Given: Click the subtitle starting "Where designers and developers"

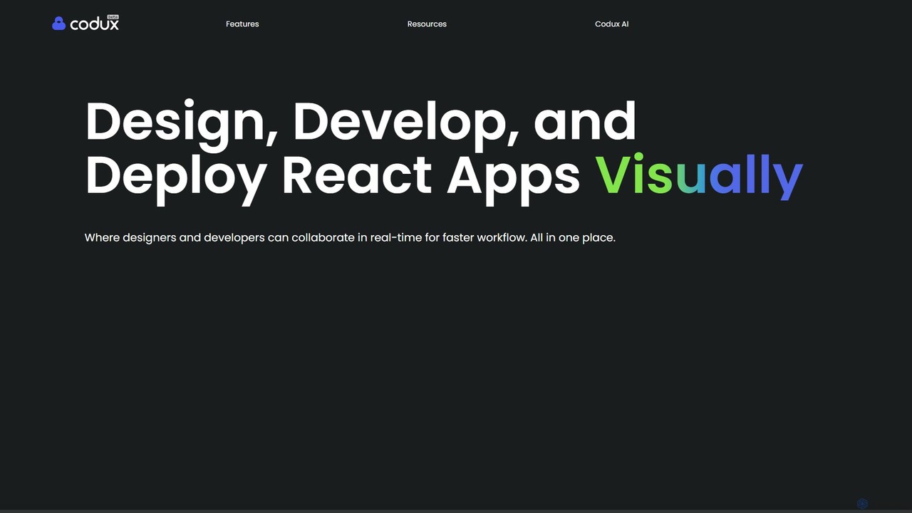Looking at the screenshot, I should (350, 237).
